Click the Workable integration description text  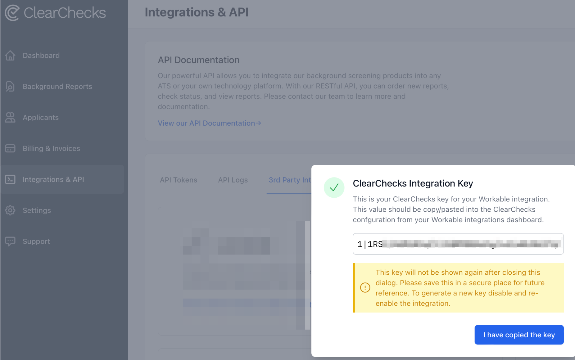coord(451,209)
